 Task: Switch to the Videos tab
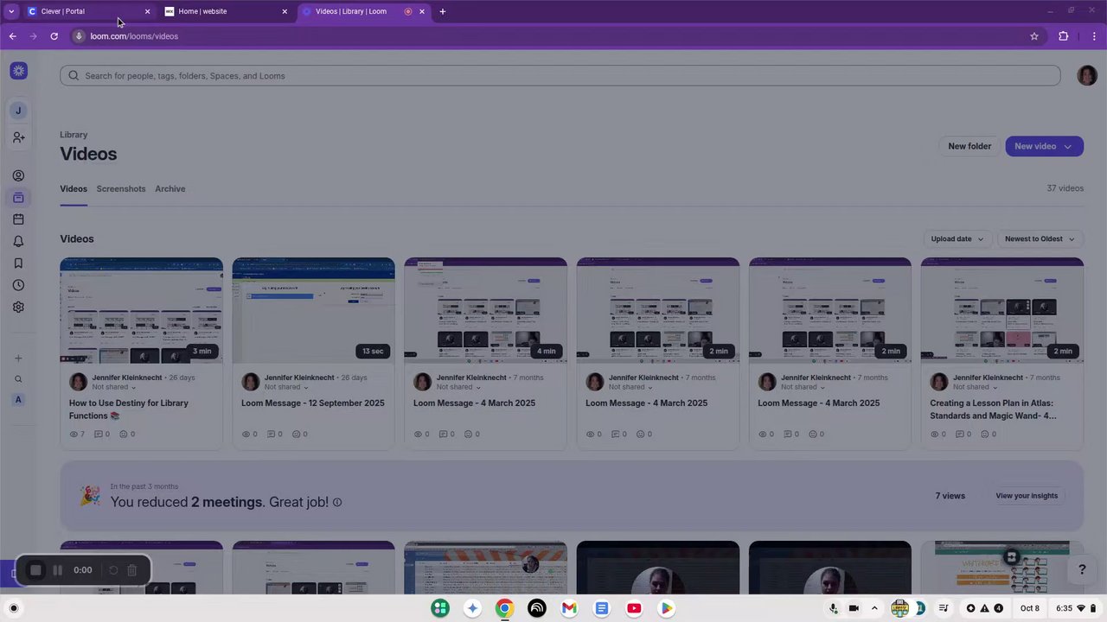coord(74,188)
